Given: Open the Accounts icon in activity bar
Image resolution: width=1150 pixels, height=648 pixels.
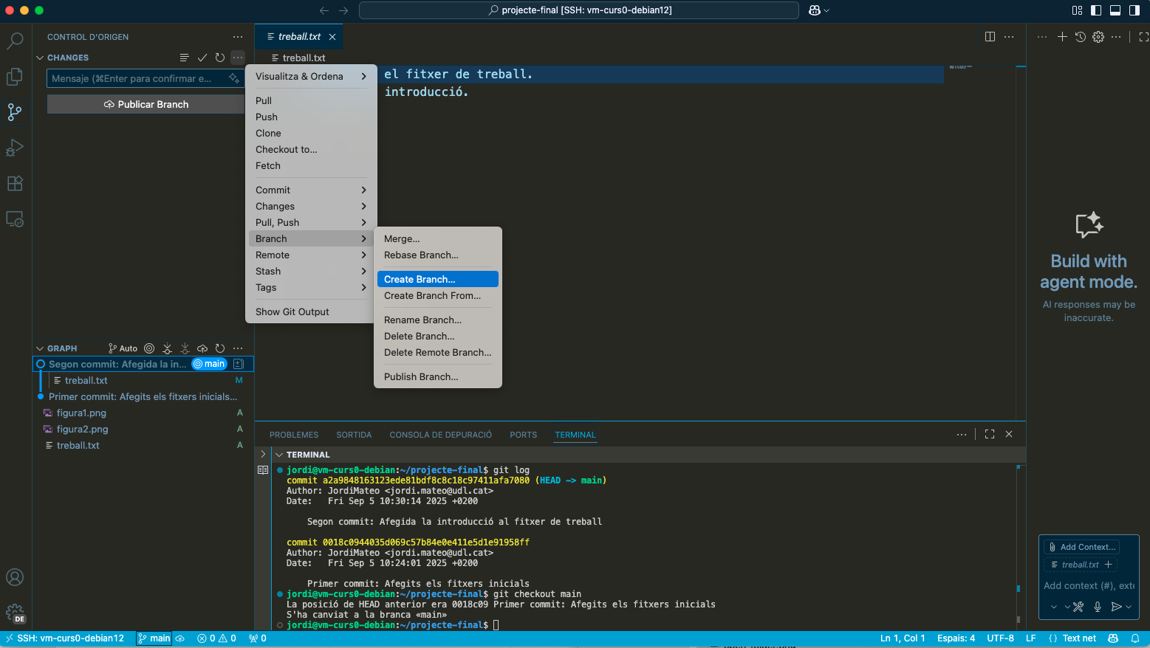Looking at the screenshot, I should click(x=15, y=577).
